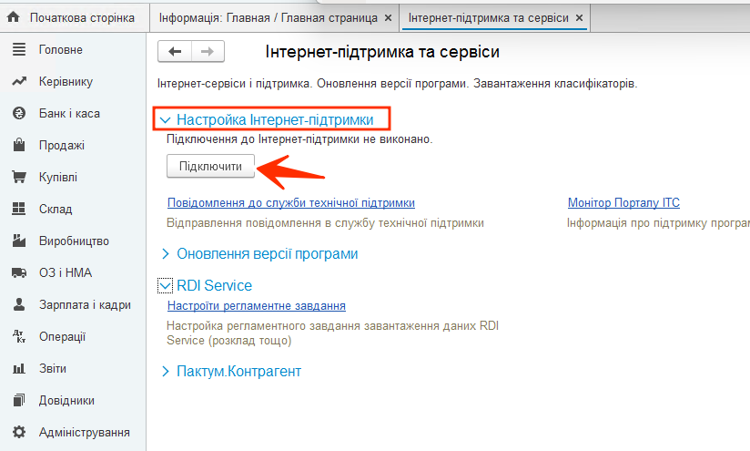Click the Продажі shopping bag icon
Viewport: 750px width, 451px height.
(18, 146)
